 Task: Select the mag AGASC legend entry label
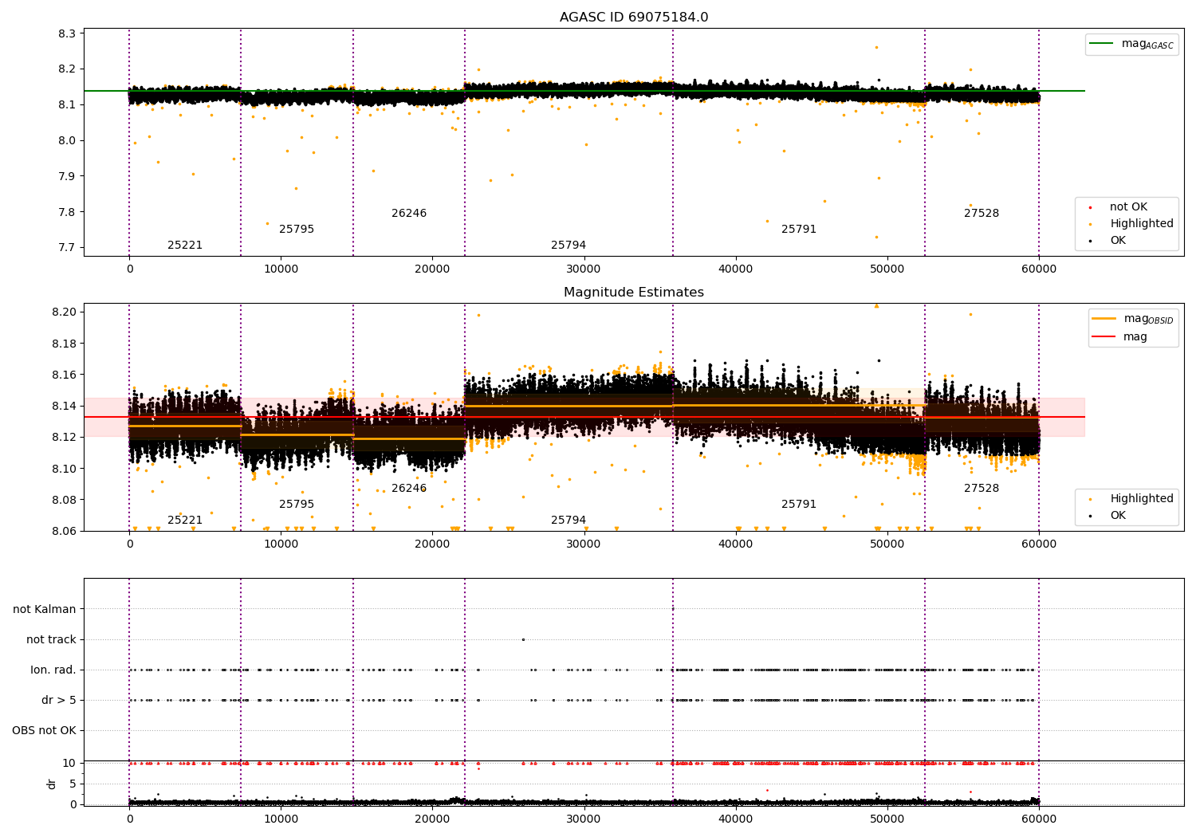click(x=1147, y=44)
